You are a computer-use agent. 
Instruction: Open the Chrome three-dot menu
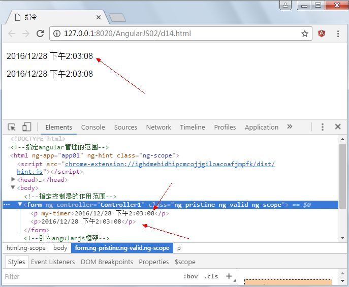[x=338, y=34]
